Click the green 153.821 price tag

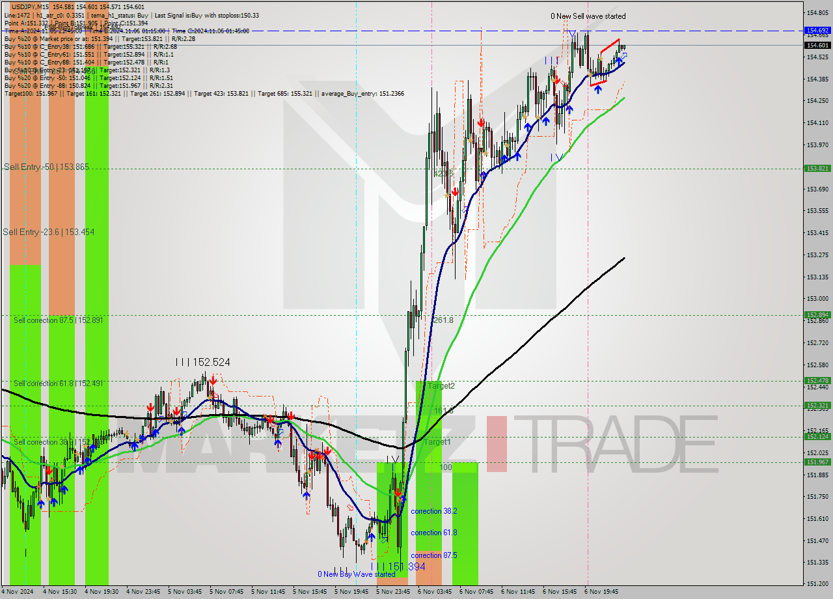coord(817,168)
